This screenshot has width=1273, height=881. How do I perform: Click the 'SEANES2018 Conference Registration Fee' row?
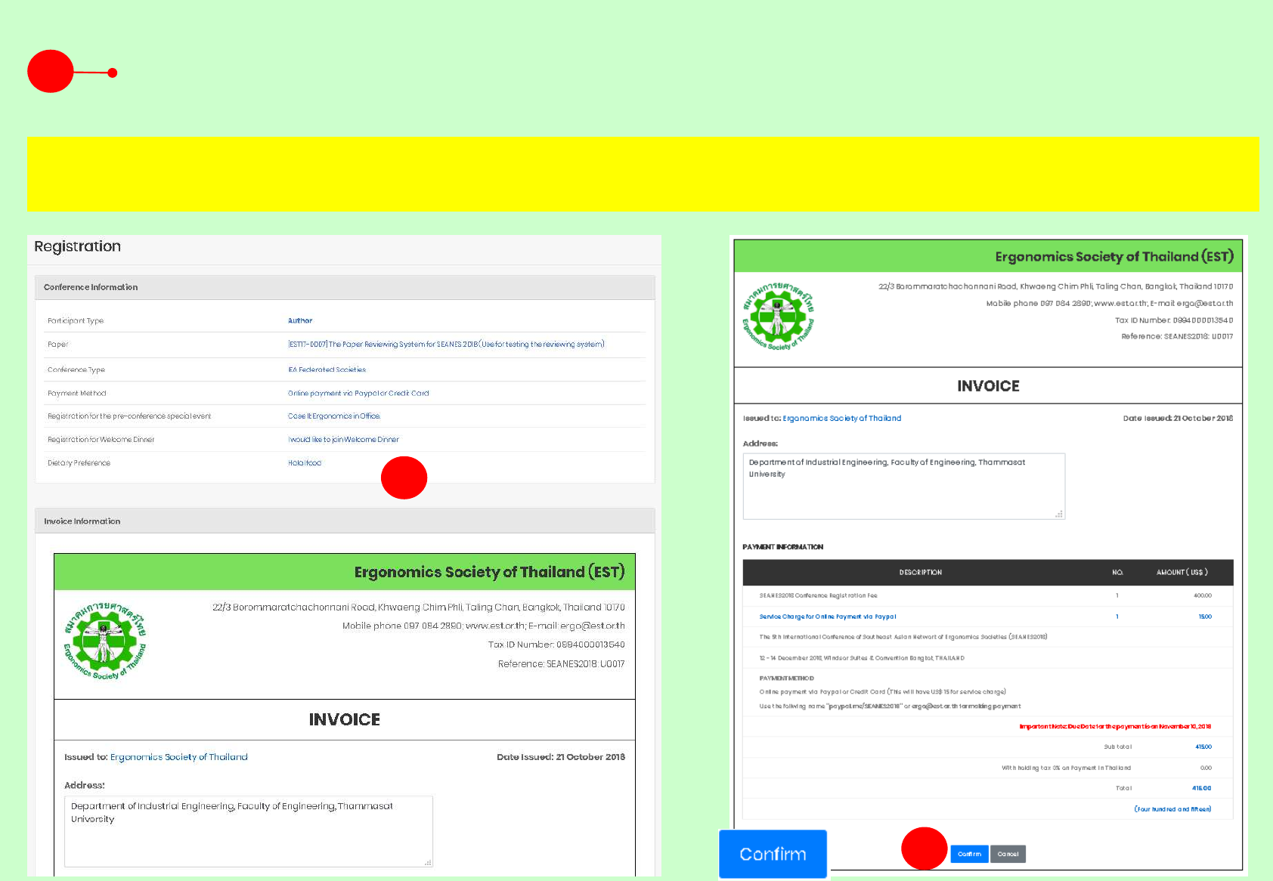[x=988, y=595]
